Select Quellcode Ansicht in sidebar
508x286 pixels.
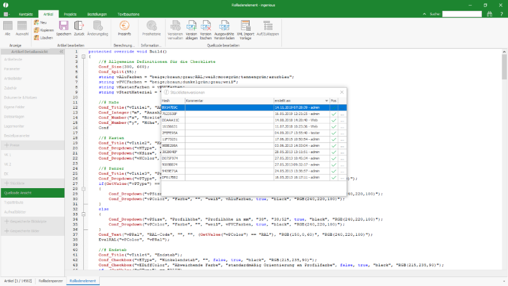click(x=32, y=193)
